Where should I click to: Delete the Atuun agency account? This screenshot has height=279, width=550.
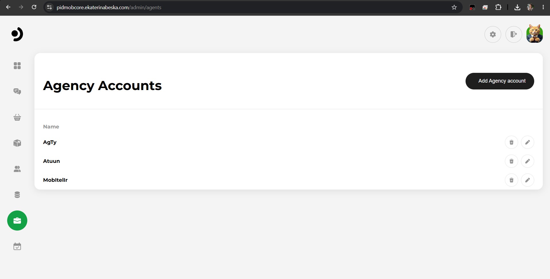point(512,161)
